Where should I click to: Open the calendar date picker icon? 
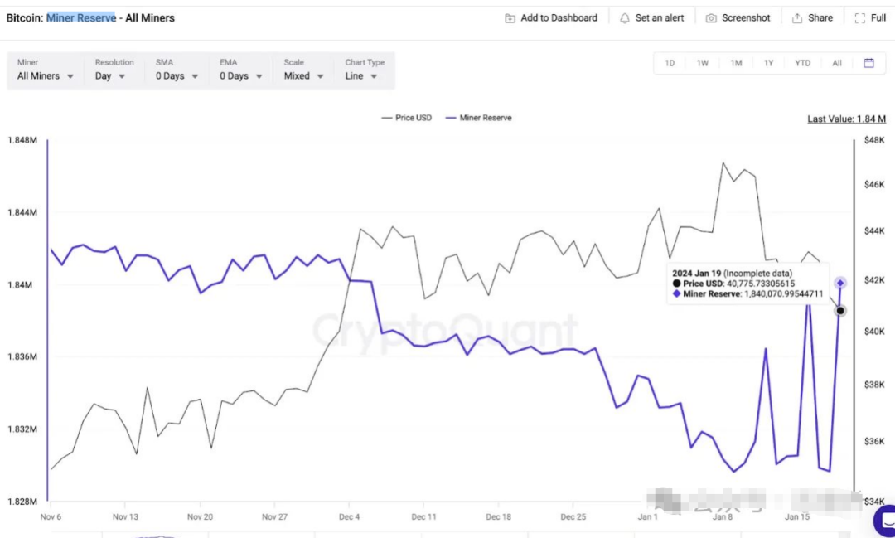pyautogui.click(x=868, y=63)
